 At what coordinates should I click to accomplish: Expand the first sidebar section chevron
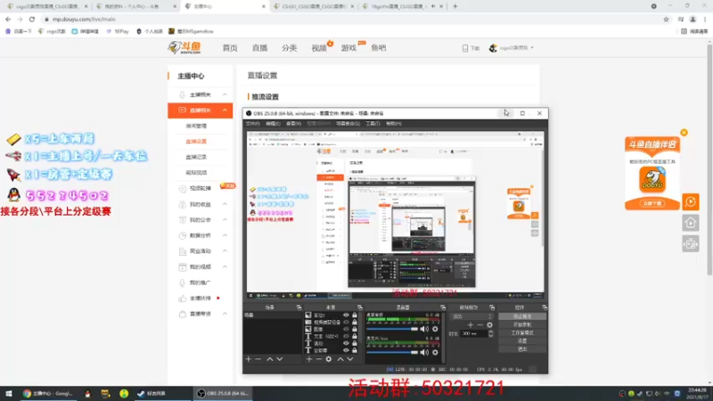[225, 94]
